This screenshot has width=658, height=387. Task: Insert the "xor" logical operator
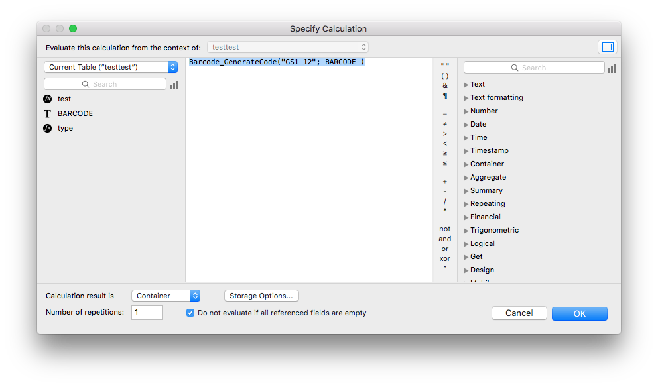(444, 258)
